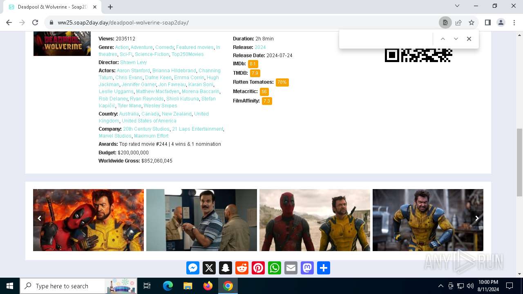This screenshot has width=523, height=294.
Task: Close the find bar
Action: [x=469, y=39]
